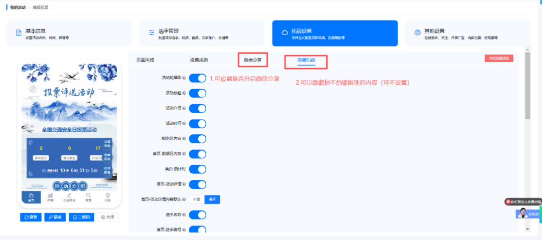Click the 选手管理 sliders icon
This screenshot has height=240, width=542.
click(x=152, y=33)
